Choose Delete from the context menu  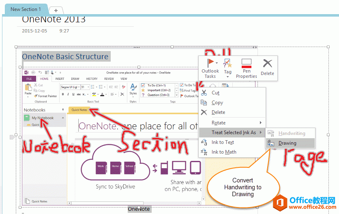tap(232, 112)
